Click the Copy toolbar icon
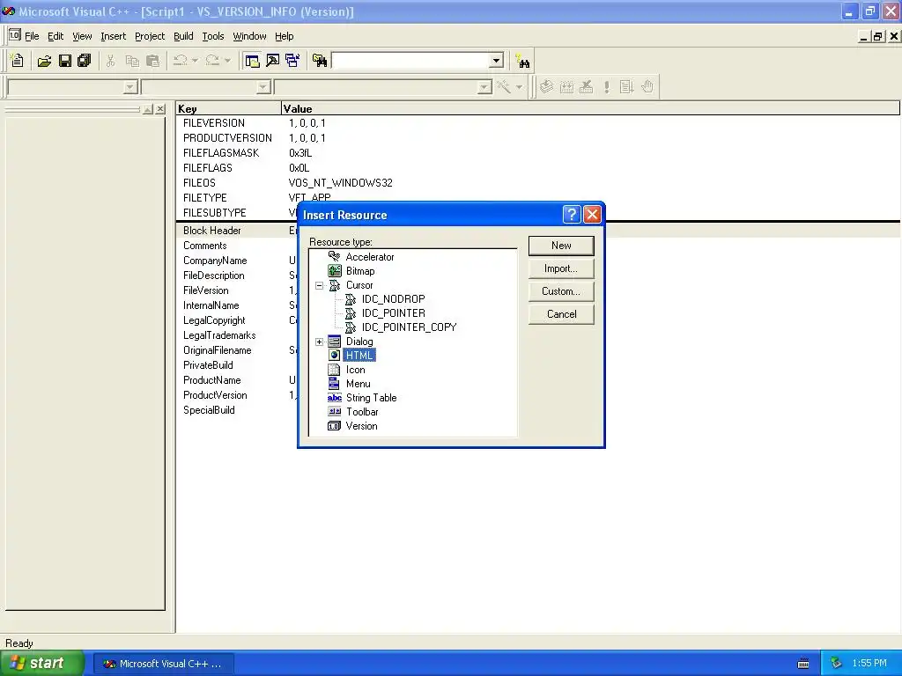This screenshot has height=676, width=902. click(x=132, y=61)
